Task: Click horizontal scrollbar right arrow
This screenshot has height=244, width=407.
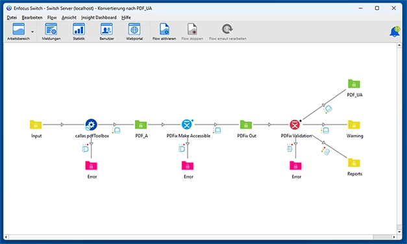Action: point(394,237)
